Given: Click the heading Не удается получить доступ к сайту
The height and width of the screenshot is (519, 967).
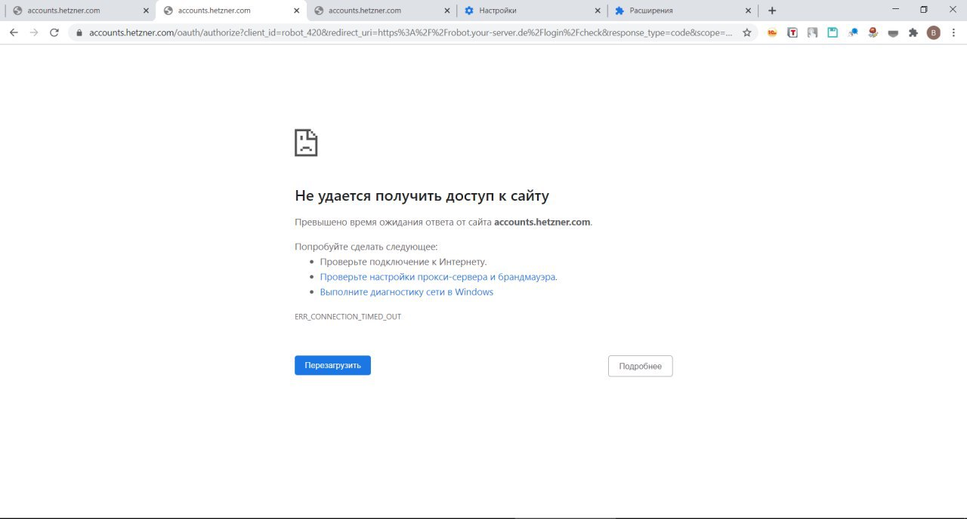Looking at the screenshot, I should pos(422,196).
